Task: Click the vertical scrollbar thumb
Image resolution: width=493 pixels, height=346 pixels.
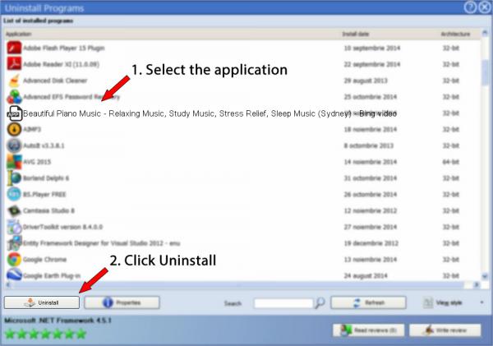Action: (x=485, y=73)
